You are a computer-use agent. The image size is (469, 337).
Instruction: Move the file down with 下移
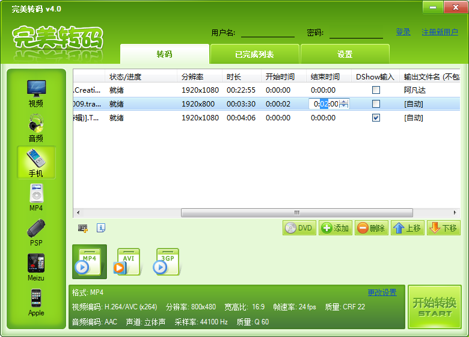(x=444, y=228)
